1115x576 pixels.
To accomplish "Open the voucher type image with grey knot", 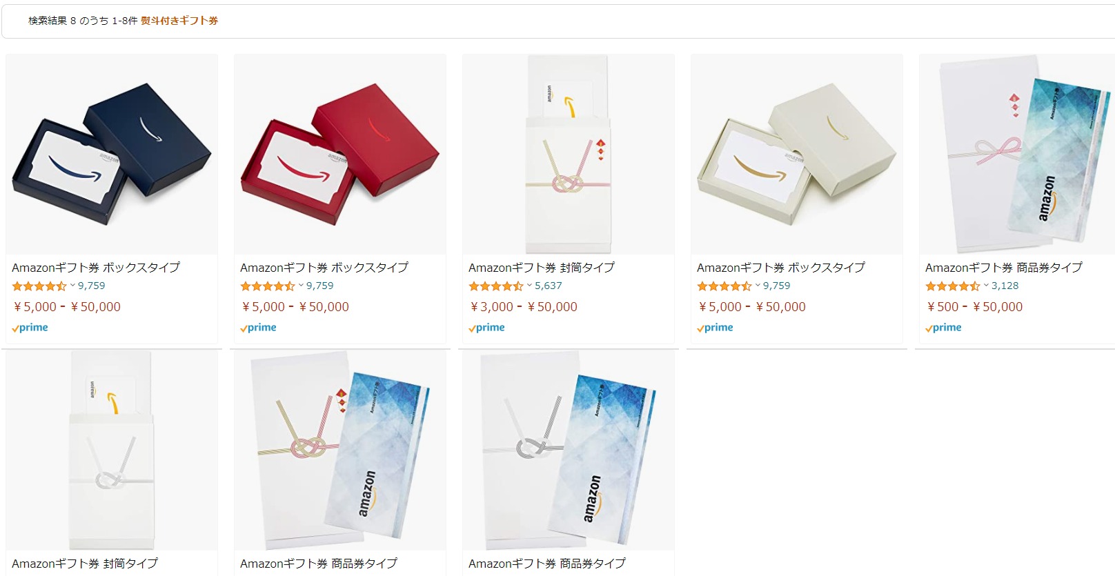I will 569,450.
